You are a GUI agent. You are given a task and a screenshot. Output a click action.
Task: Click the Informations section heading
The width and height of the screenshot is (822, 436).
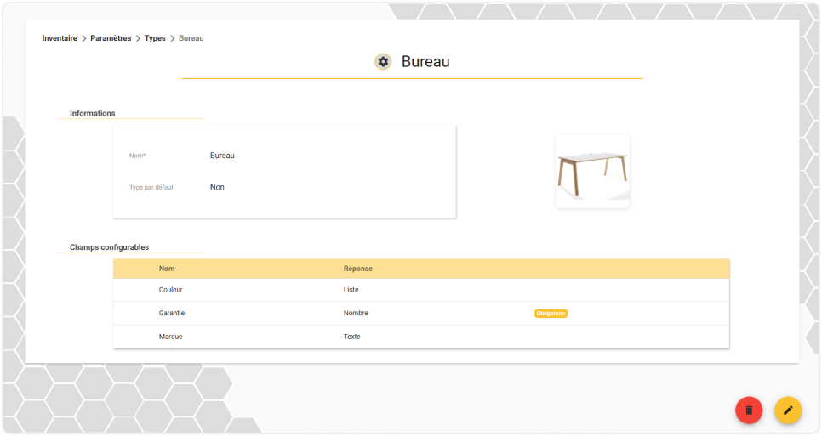tap(92, 113)
